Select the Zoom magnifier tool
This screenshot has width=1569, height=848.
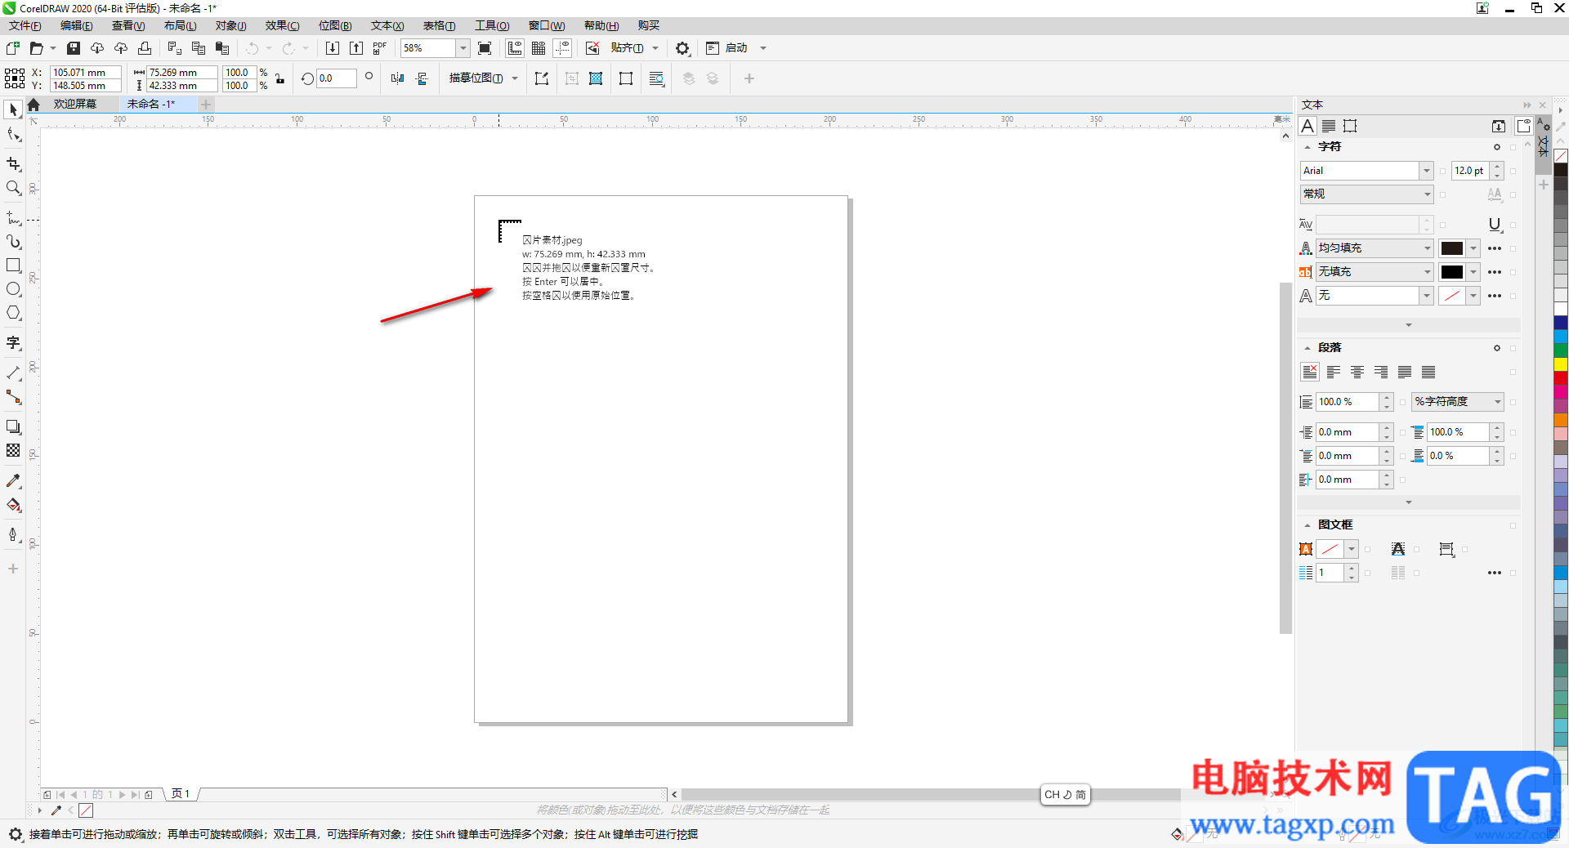13,188
